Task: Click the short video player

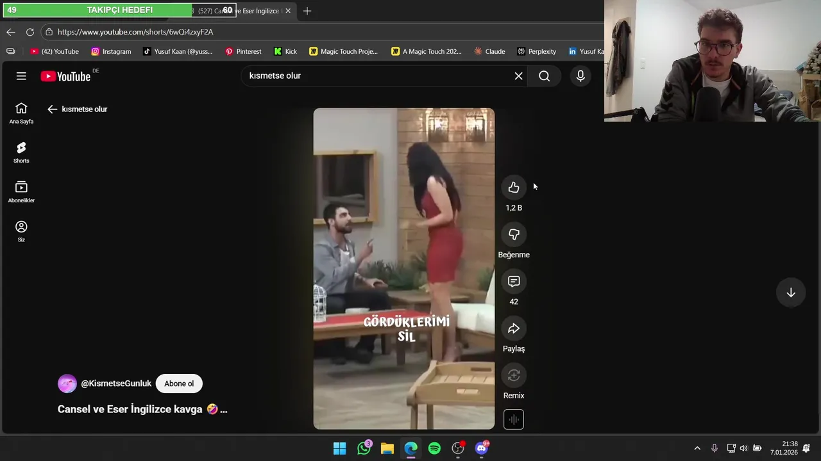Action: click(404, 268)
